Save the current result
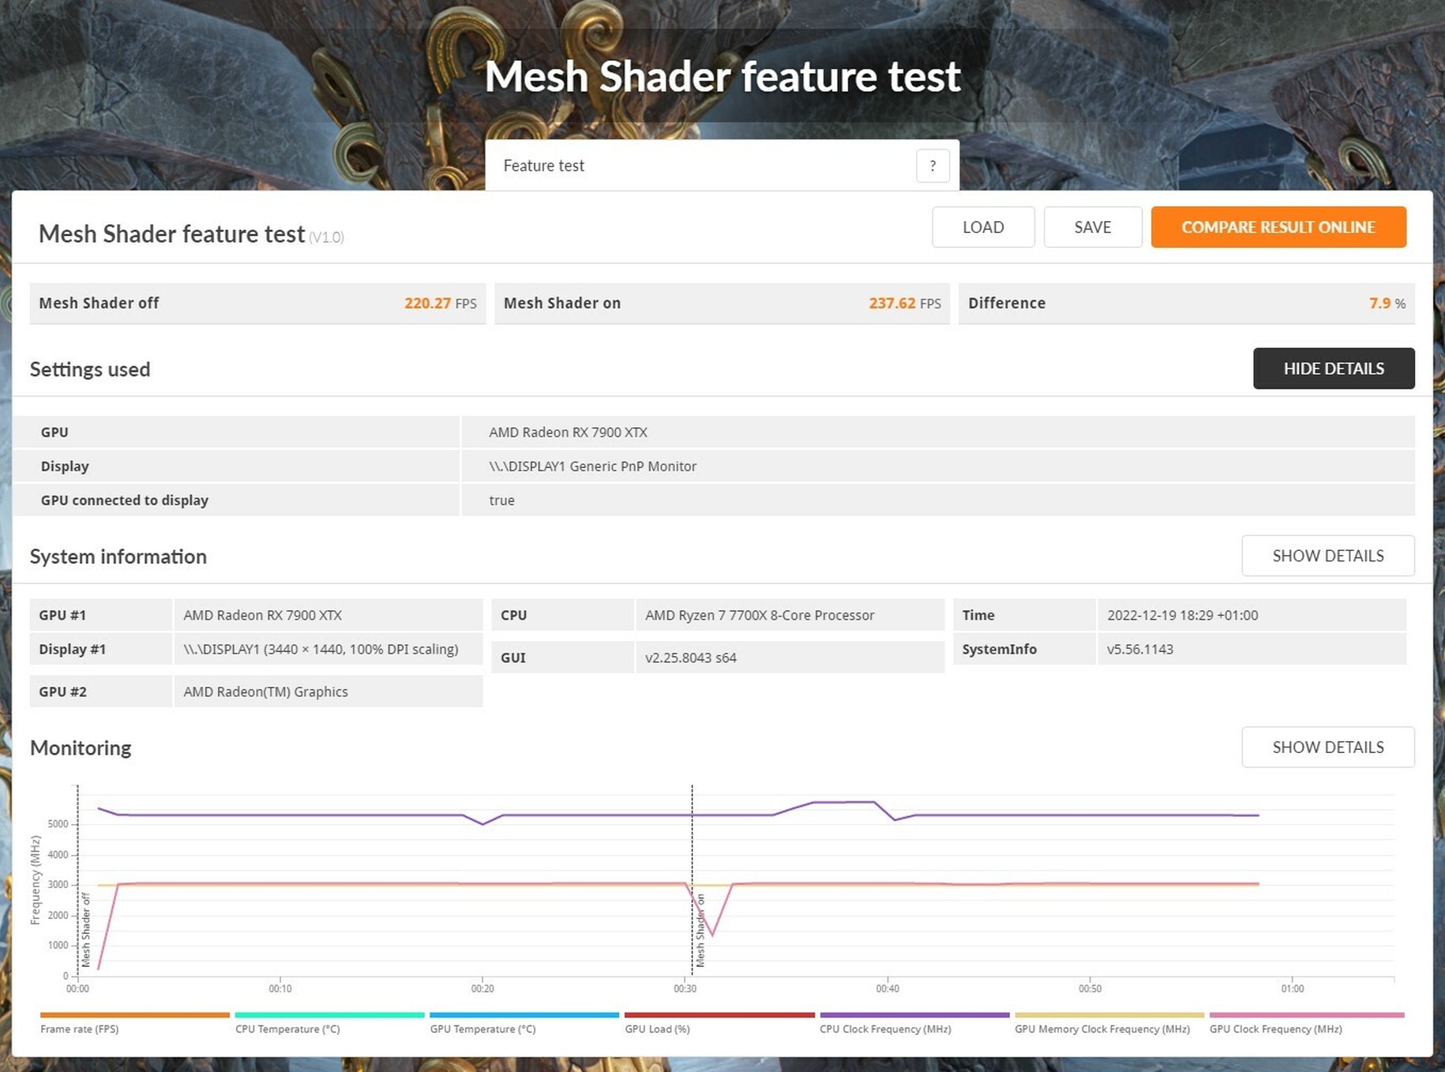 click(1093, 227)
